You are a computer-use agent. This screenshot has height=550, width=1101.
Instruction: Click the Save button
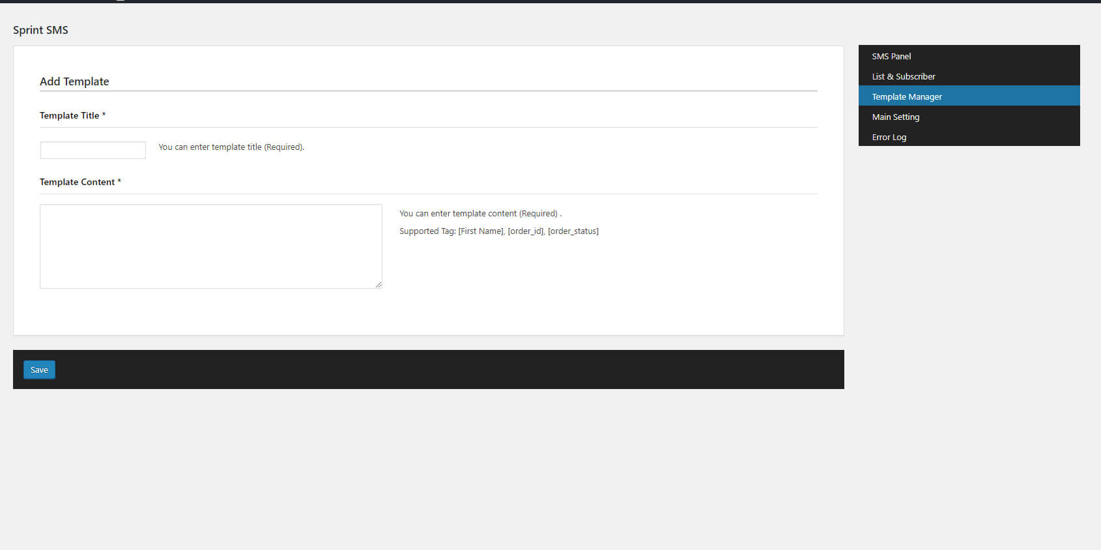(39, 369)
